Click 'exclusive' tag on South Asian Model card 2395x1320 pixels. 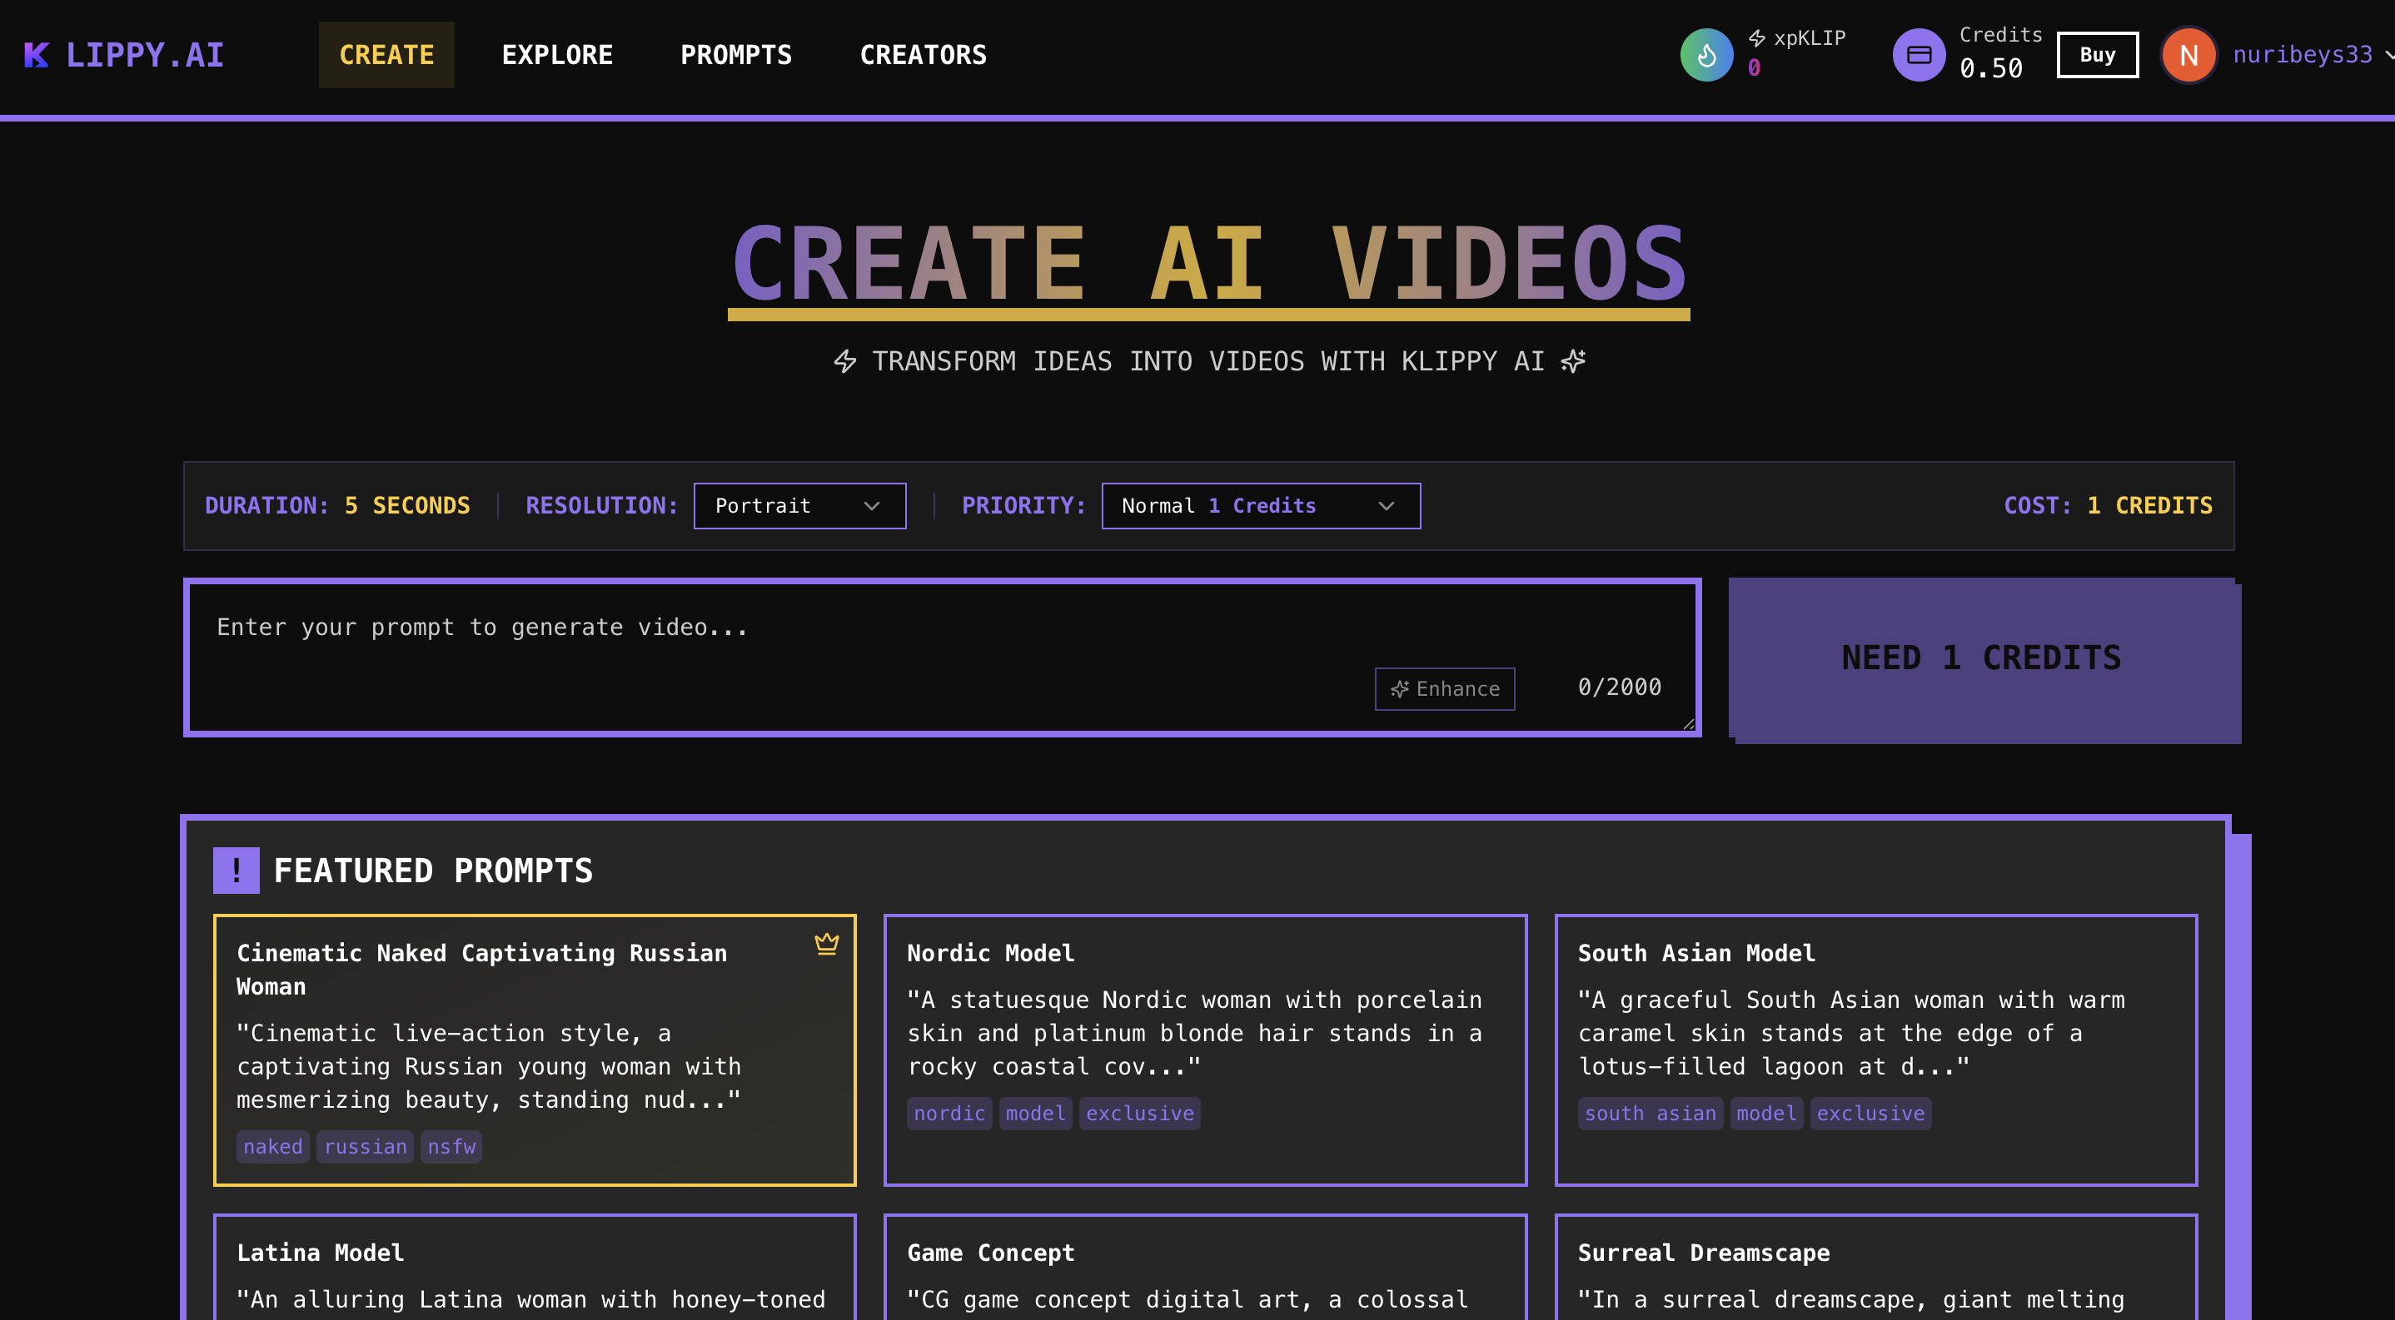coord(1870,1114)
